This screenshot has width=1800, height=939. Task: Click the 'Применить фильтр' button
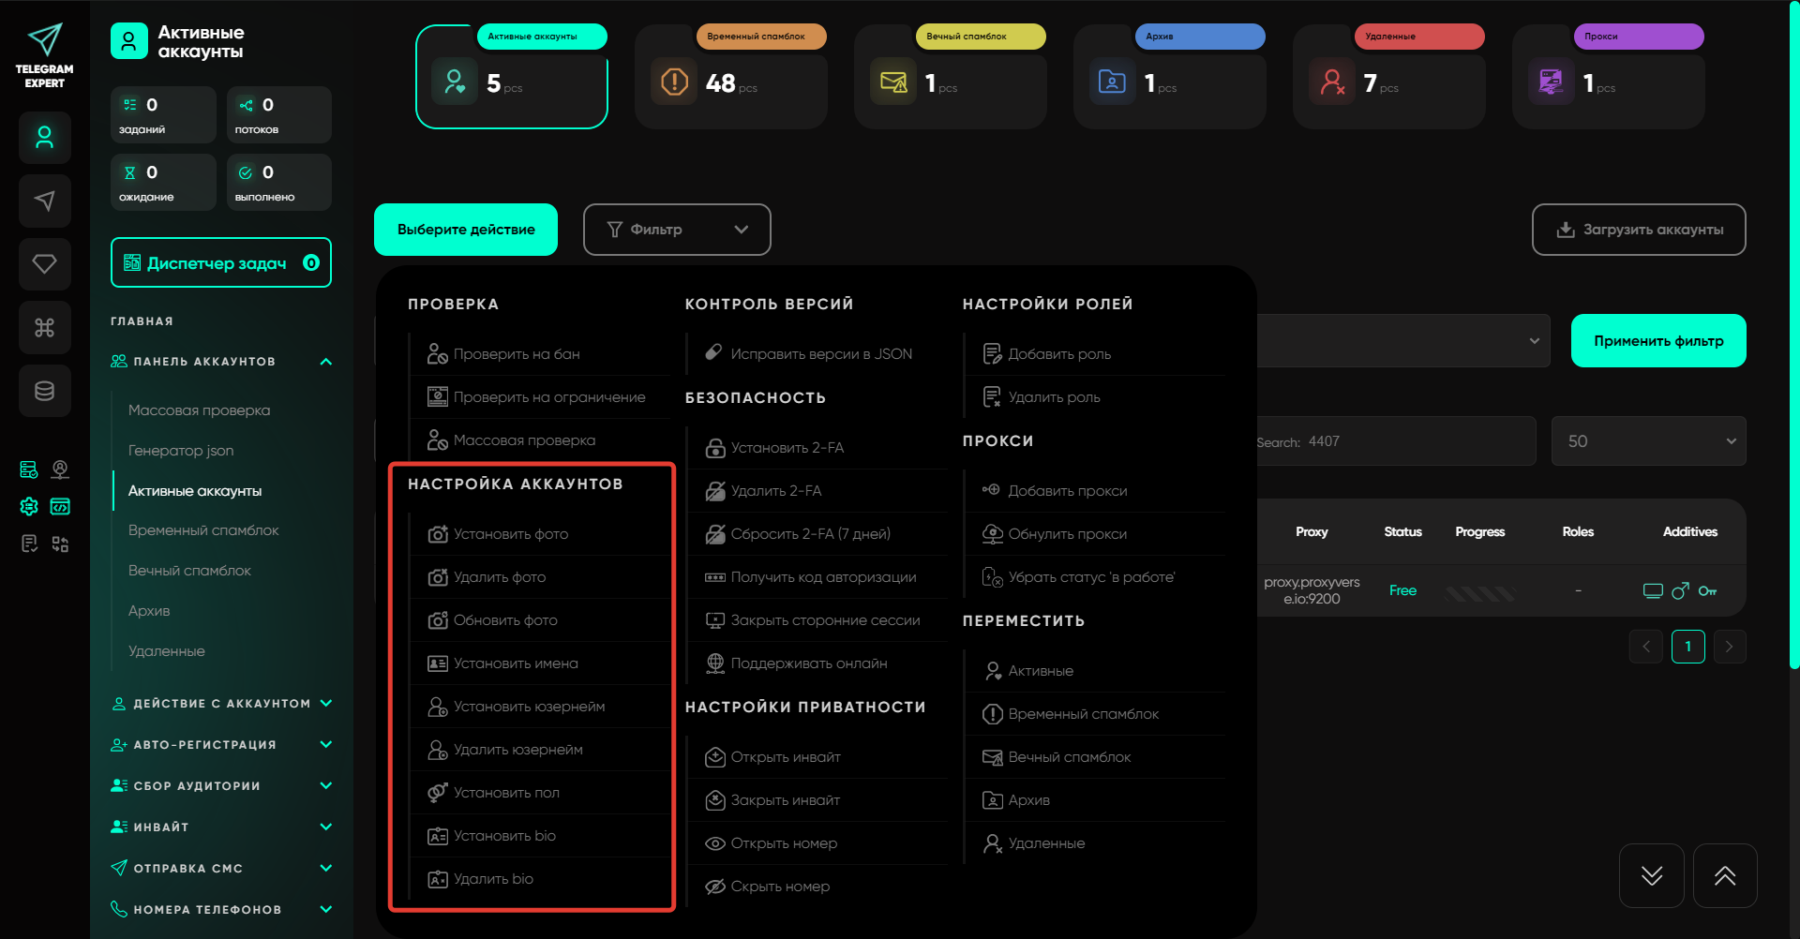pos(1657,341)
